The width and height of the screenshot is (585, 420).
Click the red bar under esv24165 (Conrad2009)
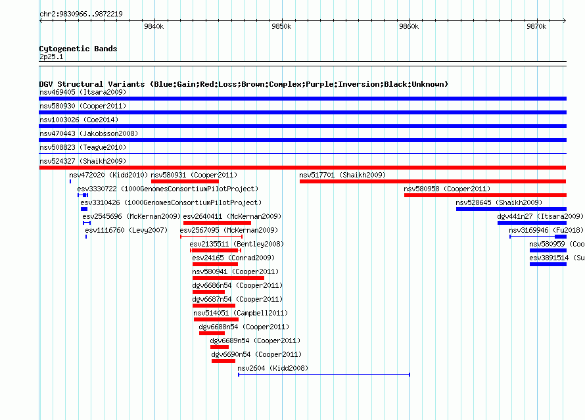(x=216, y=264)
